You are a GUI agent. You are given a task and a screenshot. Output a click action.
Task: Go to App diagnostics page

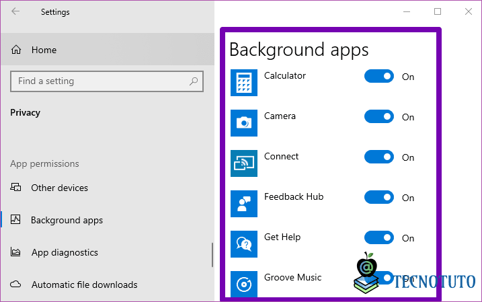pyautogui.click(x=108, y=252)
